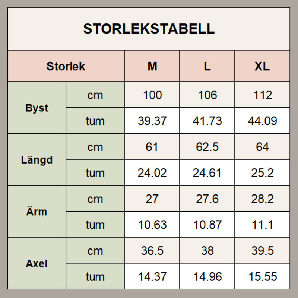The height and width of the screenshot is (298, 298).
Task: Select the Byst row label
Action: 37,108
